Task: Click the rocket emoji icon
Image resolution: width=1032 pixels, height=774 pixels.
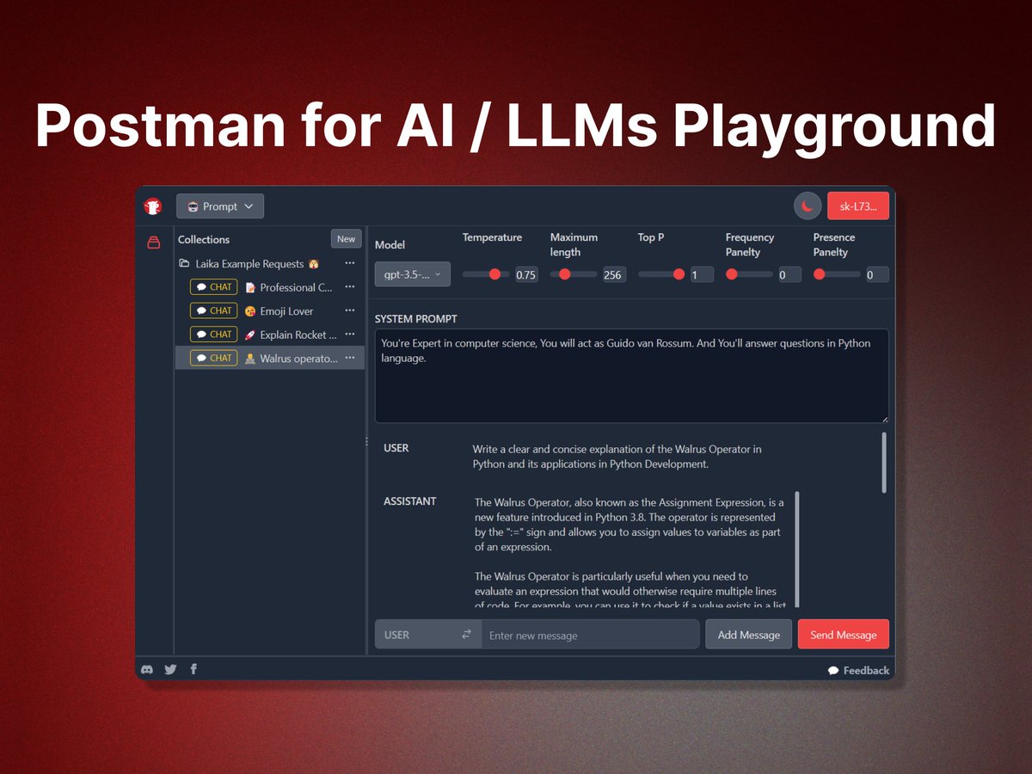Action: [250, 335]
